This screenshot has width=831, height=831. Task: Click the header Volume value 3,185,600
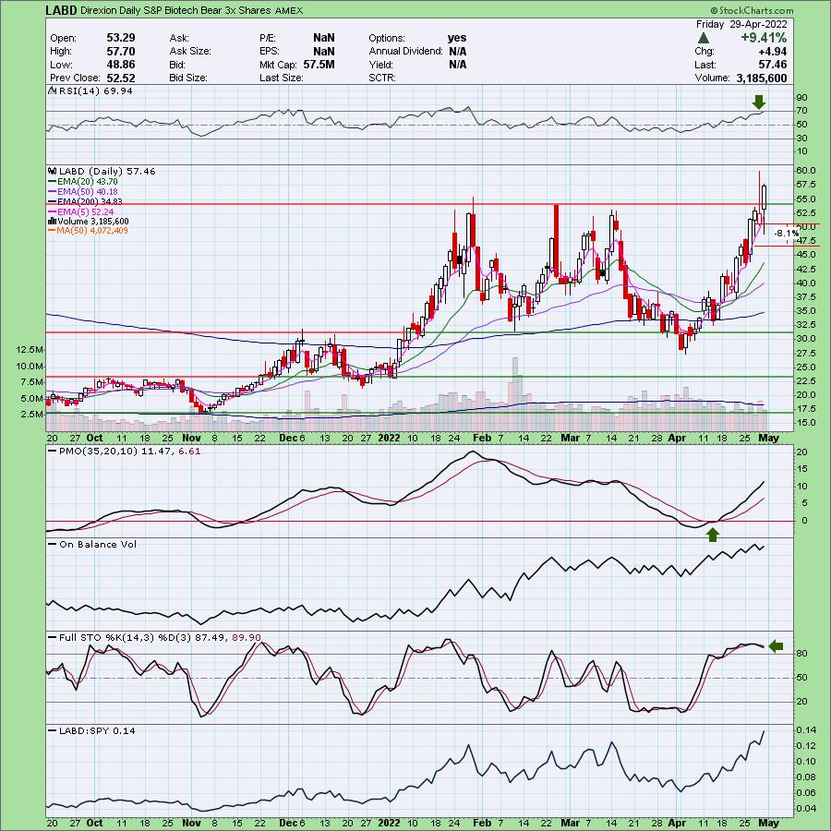pos(762,78)
